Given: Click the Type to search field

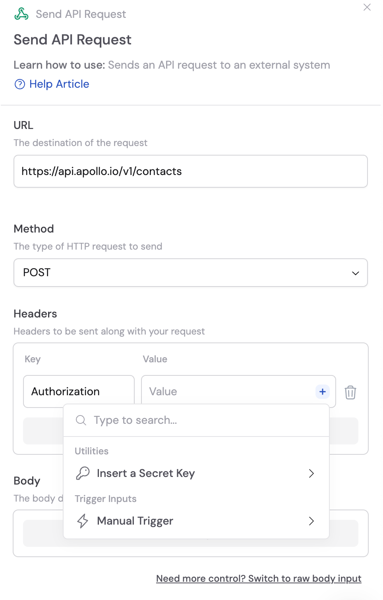Looking at the screenshot, I should [159, 420].
